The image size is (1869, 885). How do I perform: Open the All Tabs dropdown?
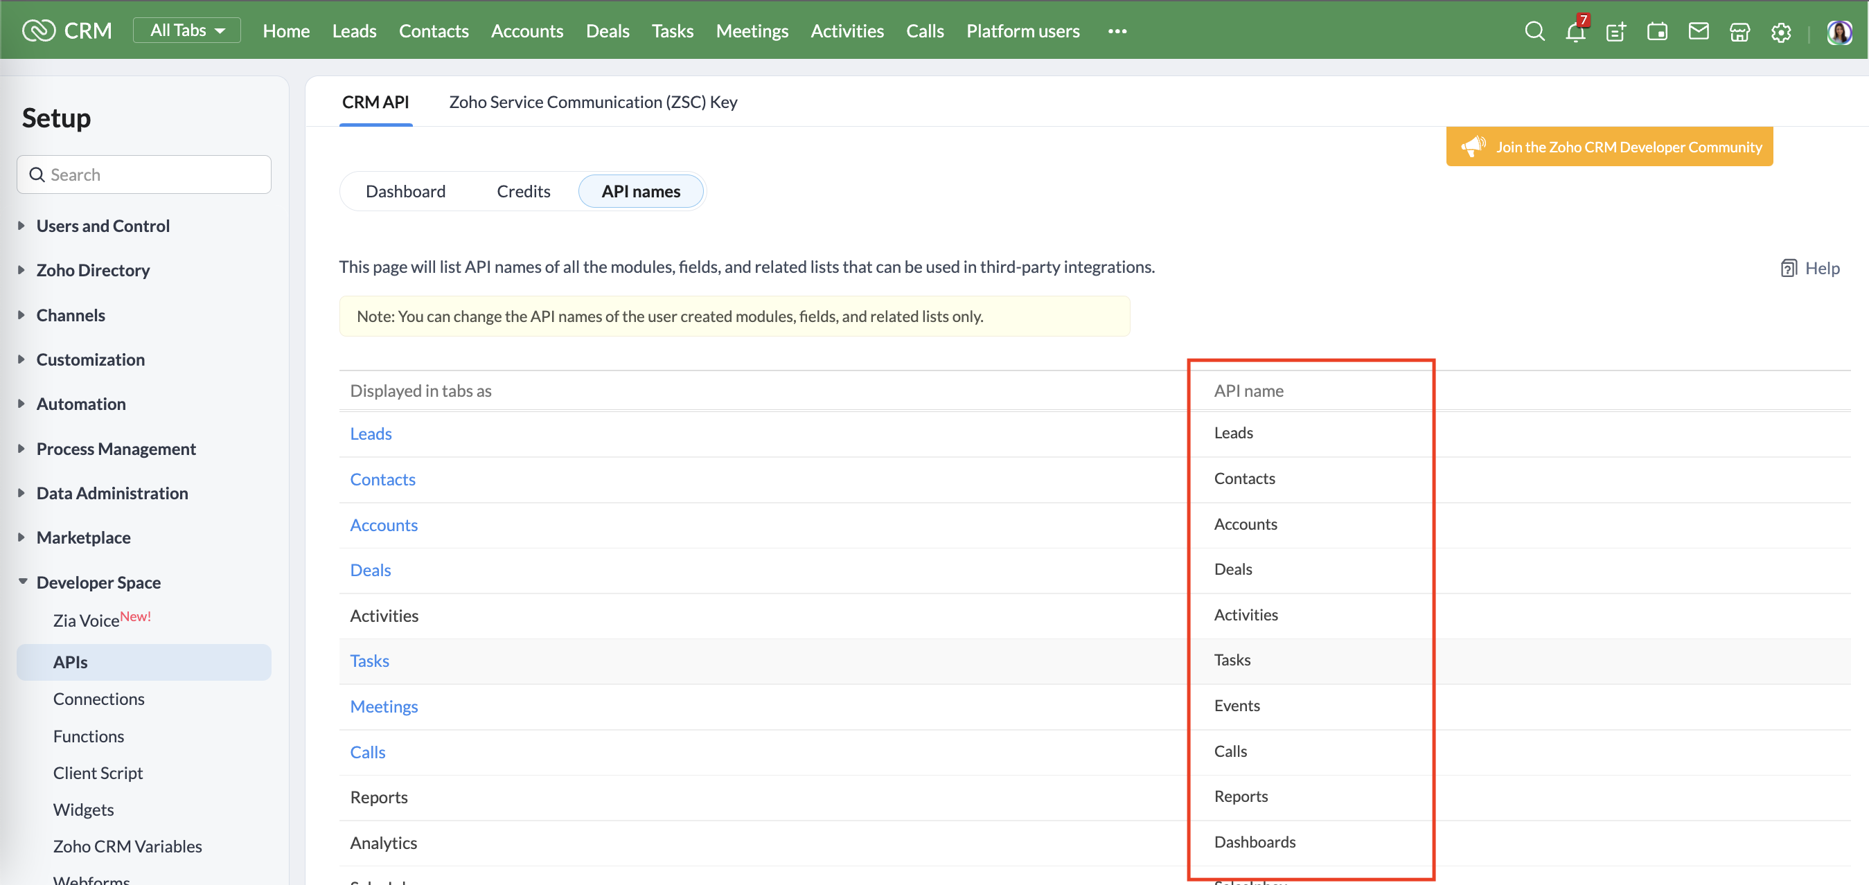(x=187, y=30)
